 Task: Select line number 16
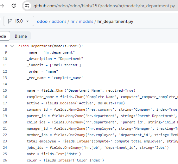5,97
